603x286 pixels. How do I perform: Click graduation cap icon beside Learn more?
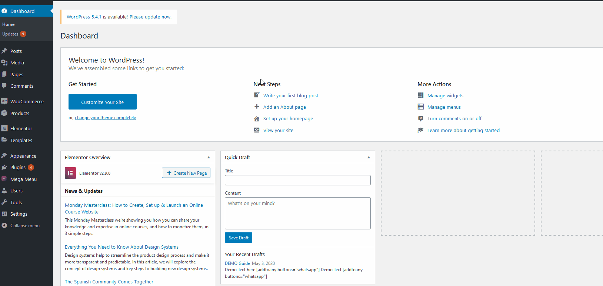click(x=421, y=130)
